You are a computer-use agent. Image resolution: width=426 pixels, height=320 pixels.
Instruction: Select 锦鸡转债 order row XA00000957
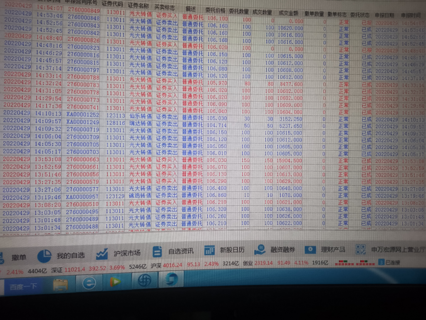coord(213,196)
